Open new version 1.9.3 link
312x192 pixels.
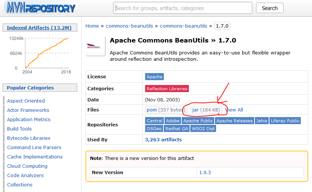tap(205, 172)
